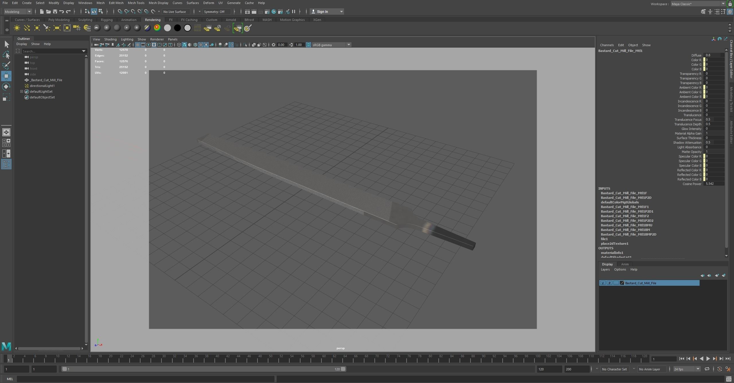
Task: Open the Outliner search filter dropdown arrow
Action: [84, 51]
